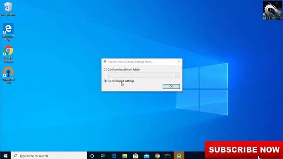Open the Windows Start menu

(5, 156)
